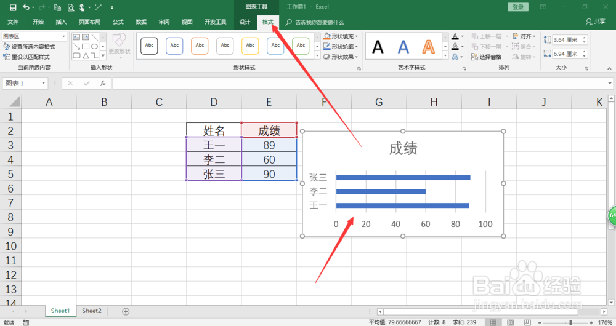Switch to the 格式 Format tab
616x326 pixels.
268,22
